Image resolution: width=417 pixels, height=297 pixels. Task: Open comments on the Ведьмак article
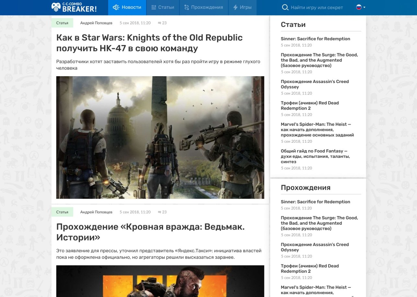(x=162, y=212)
